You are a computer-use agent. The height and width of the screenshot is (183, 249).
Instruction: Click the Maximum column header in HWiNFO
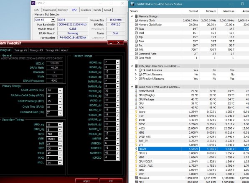point(226,11)
